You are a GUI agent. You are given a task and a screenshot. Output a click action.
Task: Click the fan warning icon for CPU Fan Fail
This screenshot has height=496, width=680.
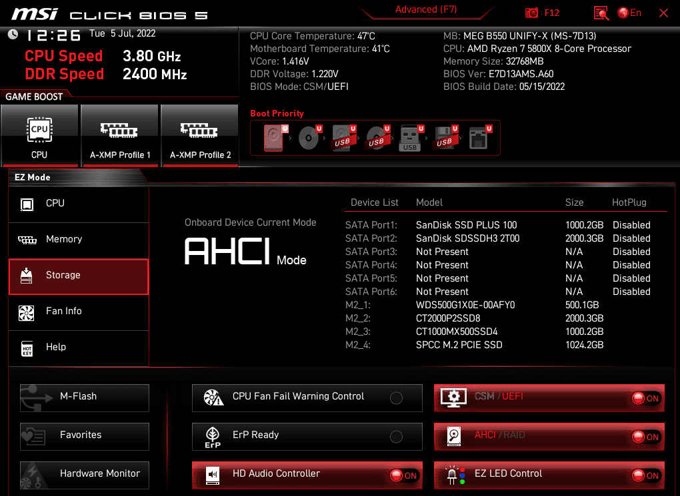point(213,397)
